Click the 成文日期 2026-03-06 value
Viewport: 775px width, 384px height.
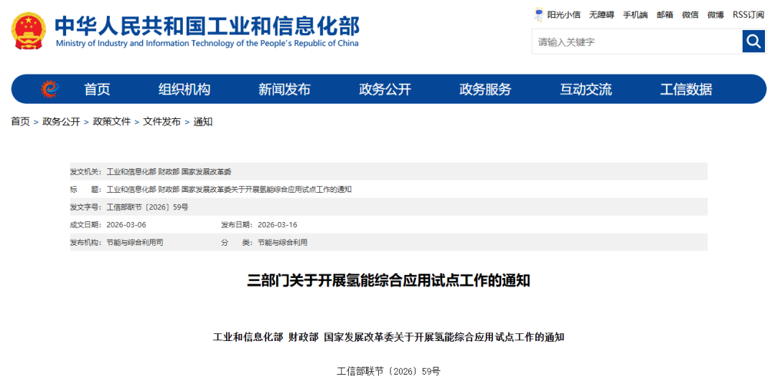[x=126, y=225]
